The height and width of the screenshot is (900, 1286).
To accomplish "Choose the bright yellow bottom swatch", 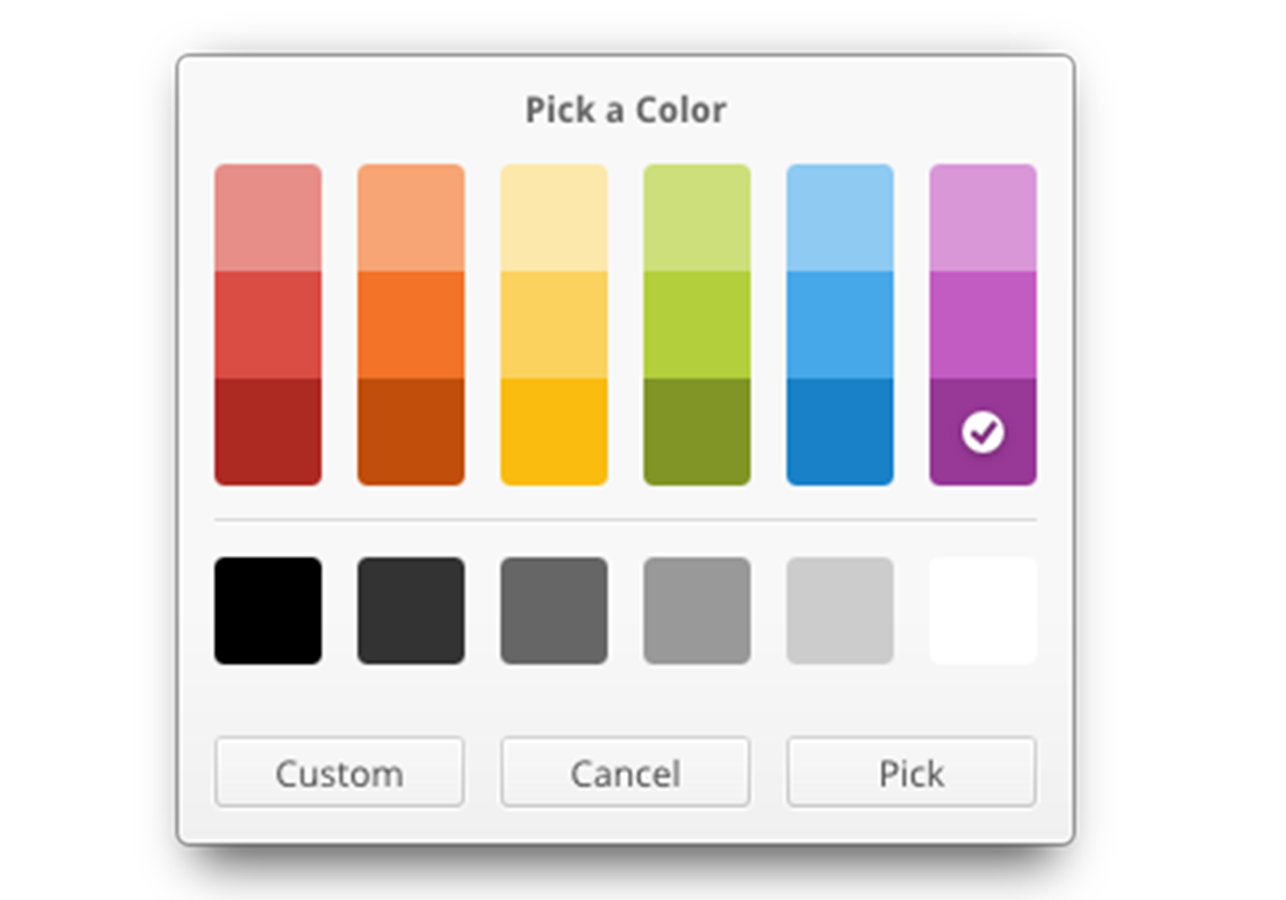I will click(x=554, y=432).
